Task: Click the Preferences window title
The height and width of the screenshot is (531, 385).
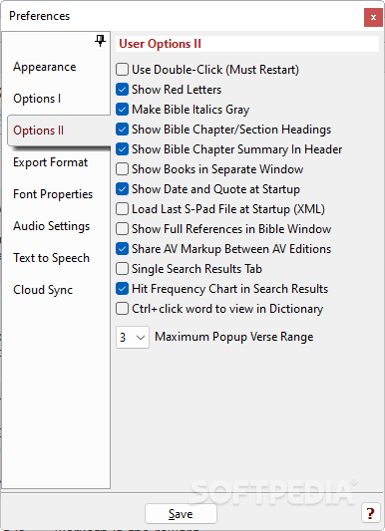Action: (x=39, y=16)
